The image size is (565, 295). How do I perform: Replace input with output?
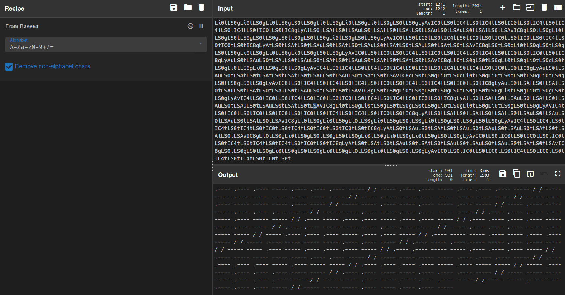[530, 174]
